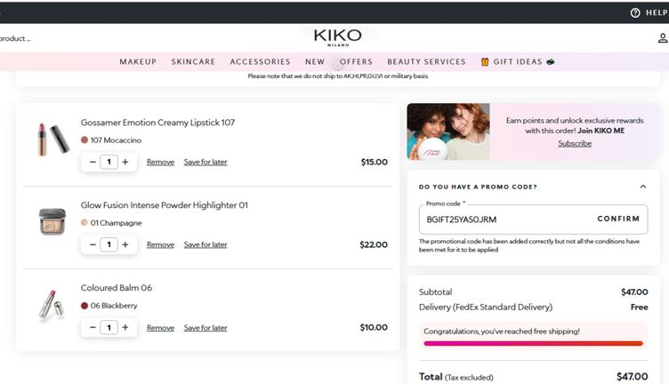Decrease quantity of Glow Fusion Powder Highlighter
The image size is (669, 384).
93,244
